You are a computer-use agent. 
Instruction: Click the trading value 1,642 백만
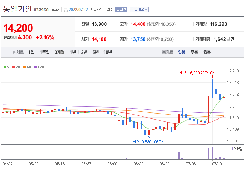(x=224, y=39)
